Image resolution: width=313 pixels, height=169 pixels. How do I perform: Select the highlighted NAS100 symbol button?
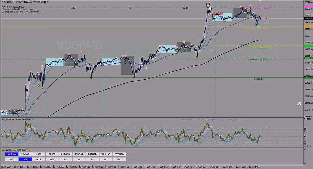11,154
